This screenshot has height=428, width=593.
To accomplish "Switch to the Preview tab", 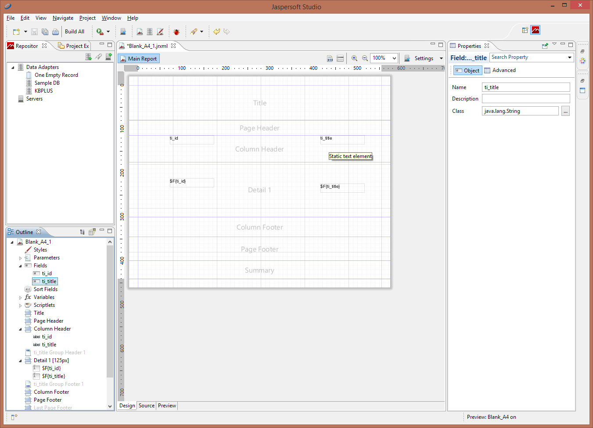I will coord(167,406).
